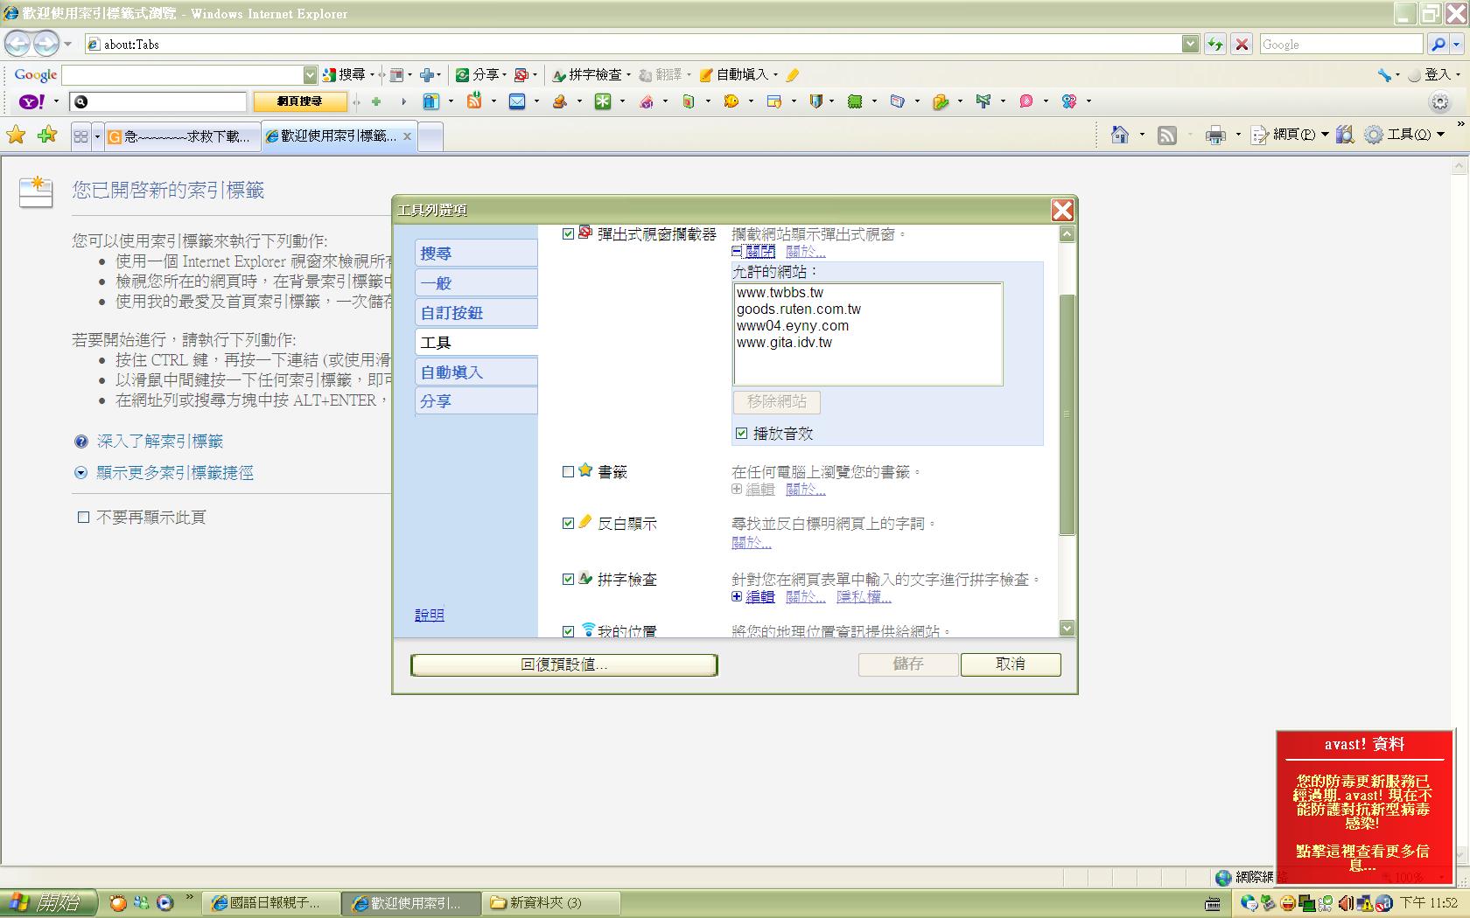This screenshot has height=918, width=1470.
Task: Click 取消 button in dialog
Action: pyautogui.click(x=1011, y=664)
